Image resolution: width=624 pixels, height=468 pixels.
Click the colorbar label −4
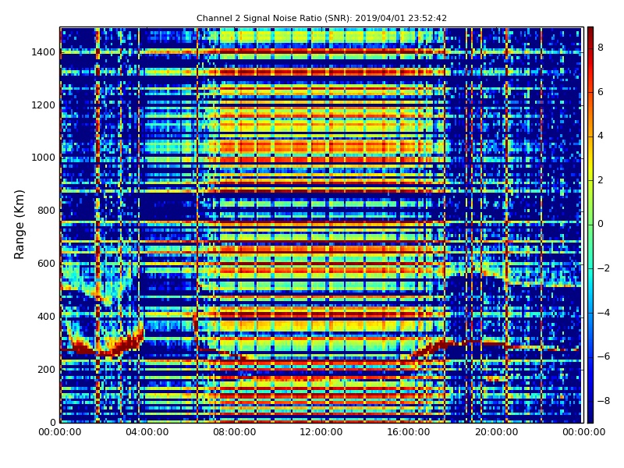tap(603, 313)
